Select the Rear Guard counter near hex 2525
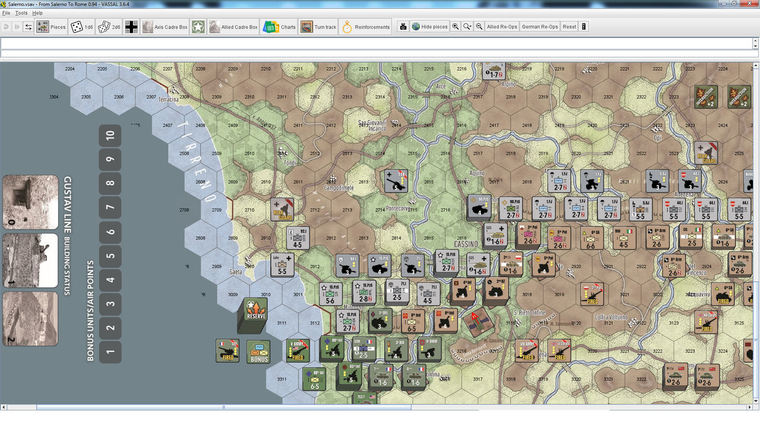This screenshot has height=427, width=760. pyautogui.click(x=705, y=153)
